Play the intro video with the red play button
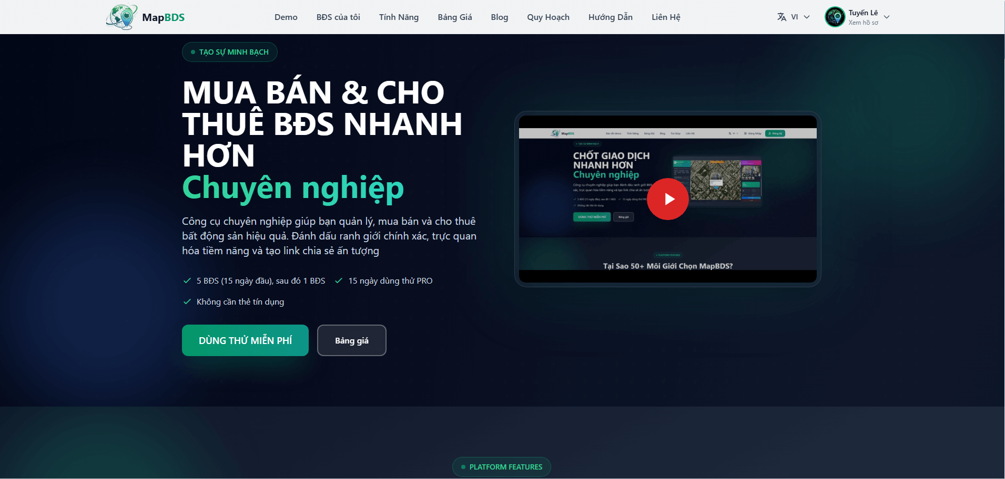Image resolution: width=1005 pixels, height=479 pixels. click(x=667, y=199)
